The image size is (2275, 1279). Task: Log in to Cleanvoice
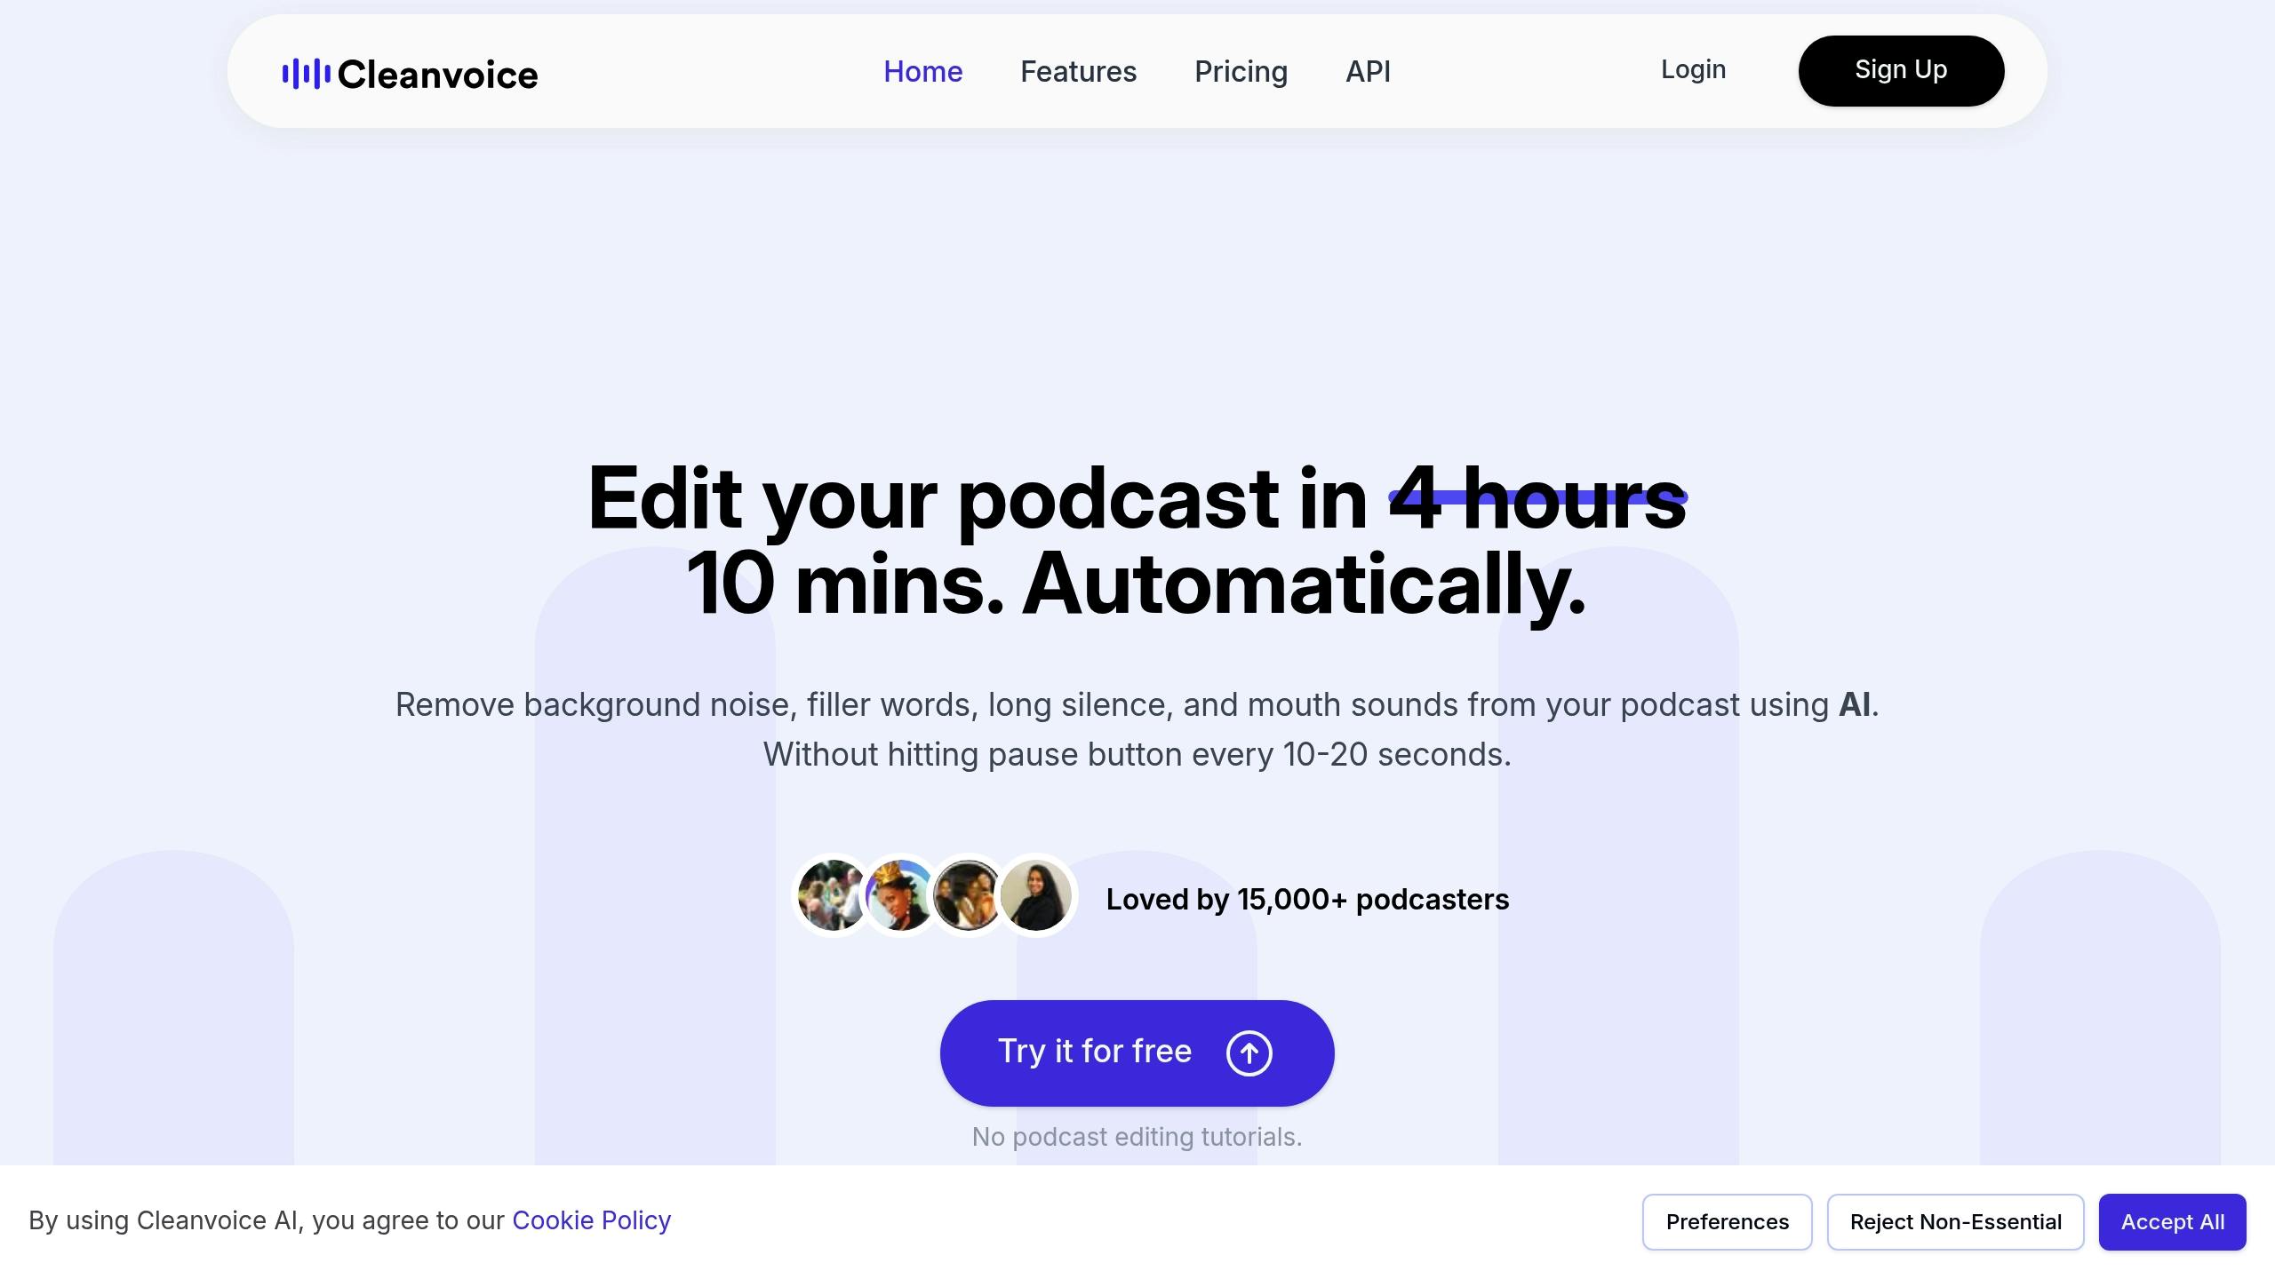click(1693, 69)
